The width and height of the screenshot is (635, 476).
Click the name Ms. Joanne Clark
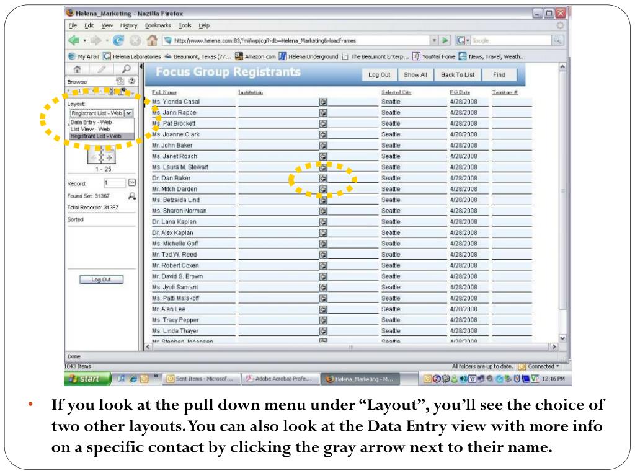coord(175,134)
